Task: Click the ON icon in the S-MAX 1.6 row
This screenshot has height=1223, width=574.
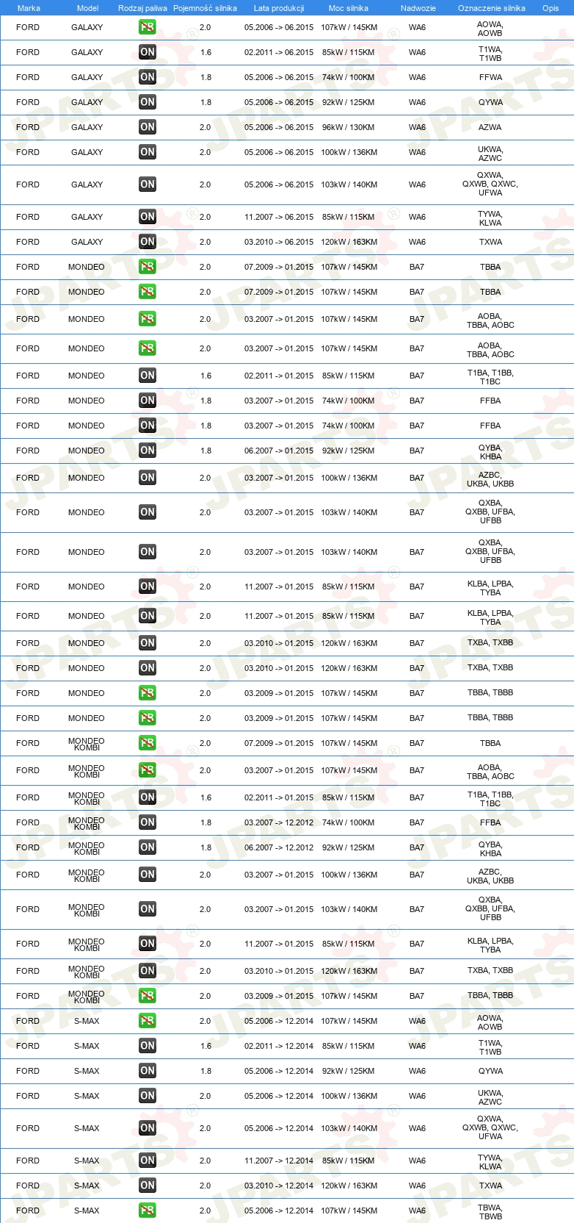Action: (x=148, y=1046)
